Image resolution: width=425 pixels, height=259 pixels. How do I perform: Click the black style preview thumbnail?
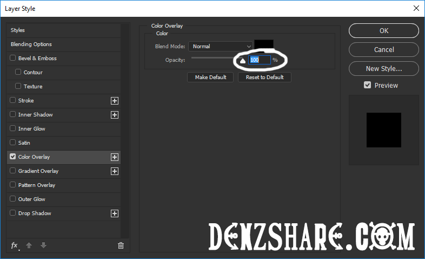[384, 130]
